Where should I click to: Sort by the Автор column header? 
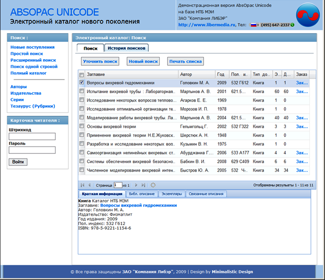pos(197,74)
